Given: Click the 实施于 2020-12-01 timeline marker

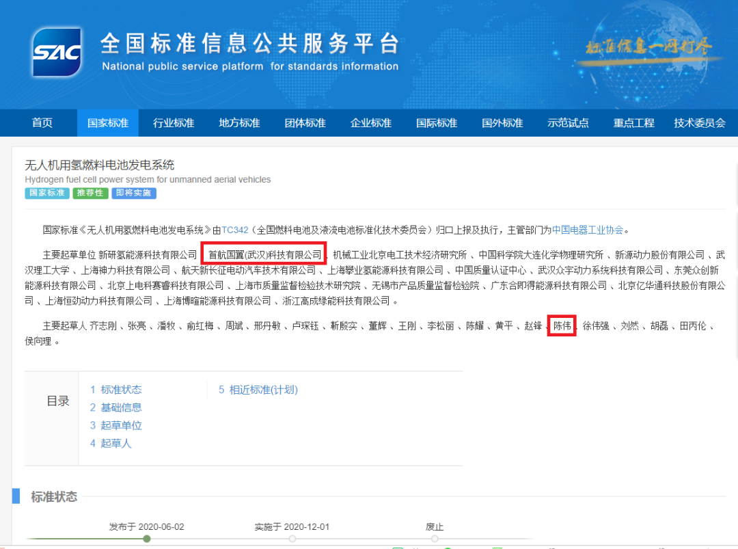Looking at the screenshot, I should coord(292,539).
